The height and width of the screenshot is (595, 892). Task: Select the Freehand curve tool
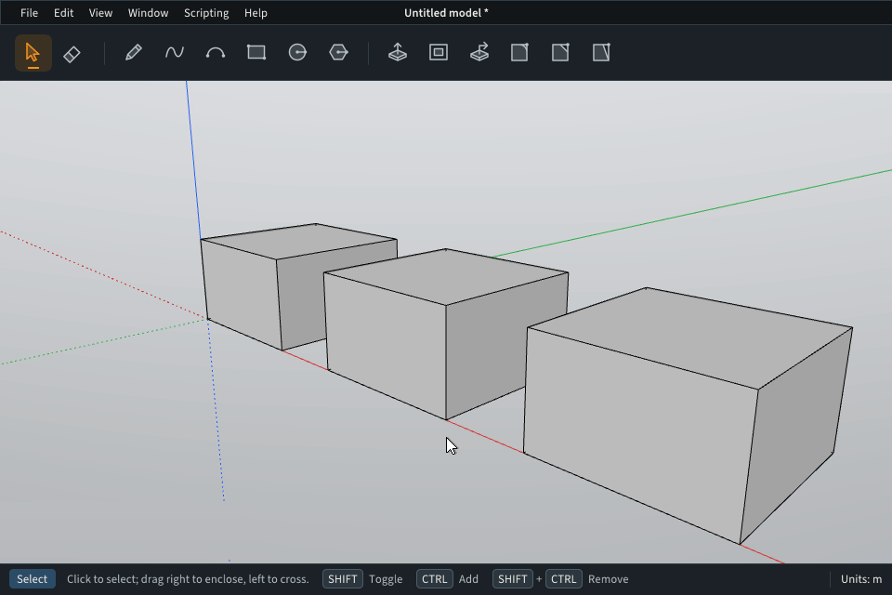pyautogui.click(x=174, y=53)
